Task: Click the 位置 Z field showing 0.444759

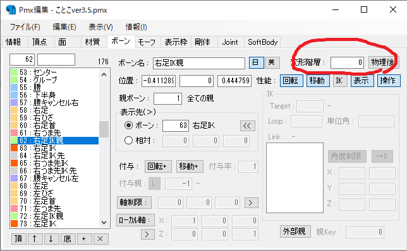Action: (x=234, y=81)
